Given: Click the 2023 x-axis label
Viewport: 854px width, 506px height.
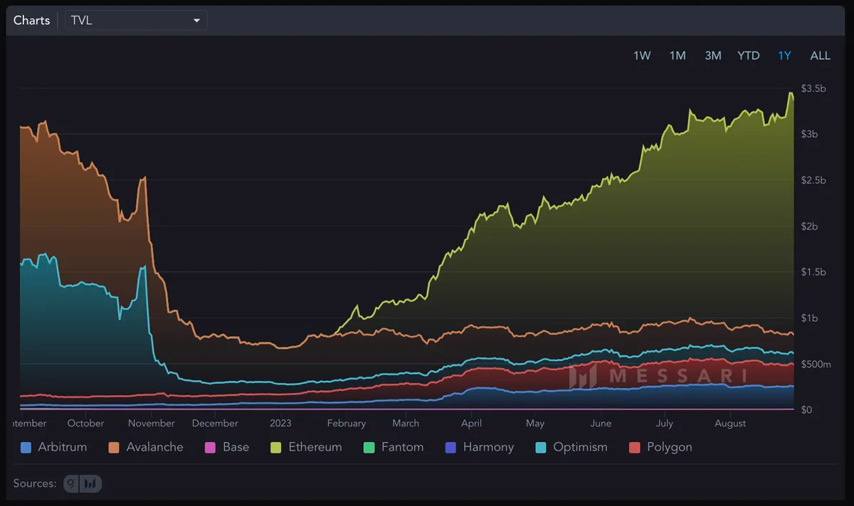Looking at the screenshot, I should [280, 423].
